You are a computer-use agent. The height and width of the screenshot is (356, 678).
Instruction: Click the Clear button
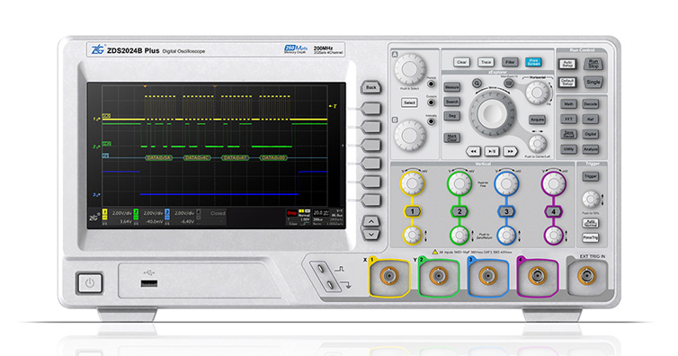click(x=462, y=62)
